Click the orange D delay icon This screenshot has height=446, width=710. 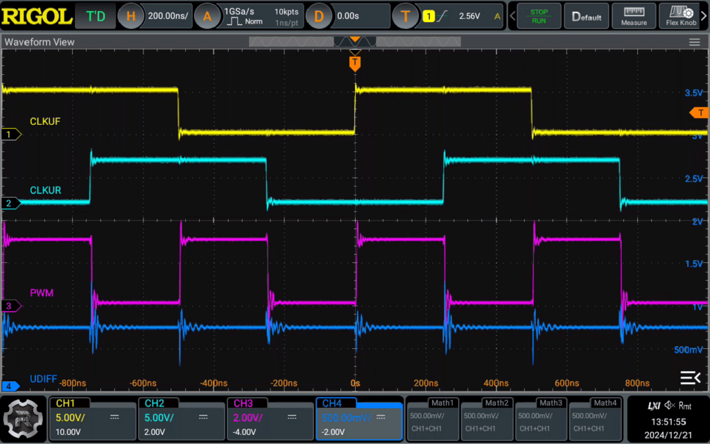pyautogui.click(x=318, y=17)
